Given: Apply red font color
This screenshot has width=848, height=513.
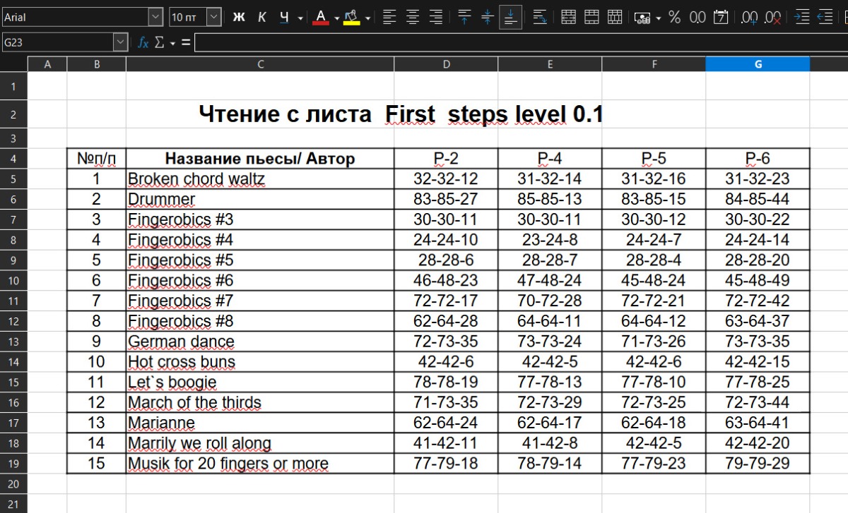Looking at the screenshot, I should [320, 17].
